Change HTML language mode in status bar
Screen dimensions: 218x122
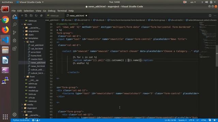204,120
